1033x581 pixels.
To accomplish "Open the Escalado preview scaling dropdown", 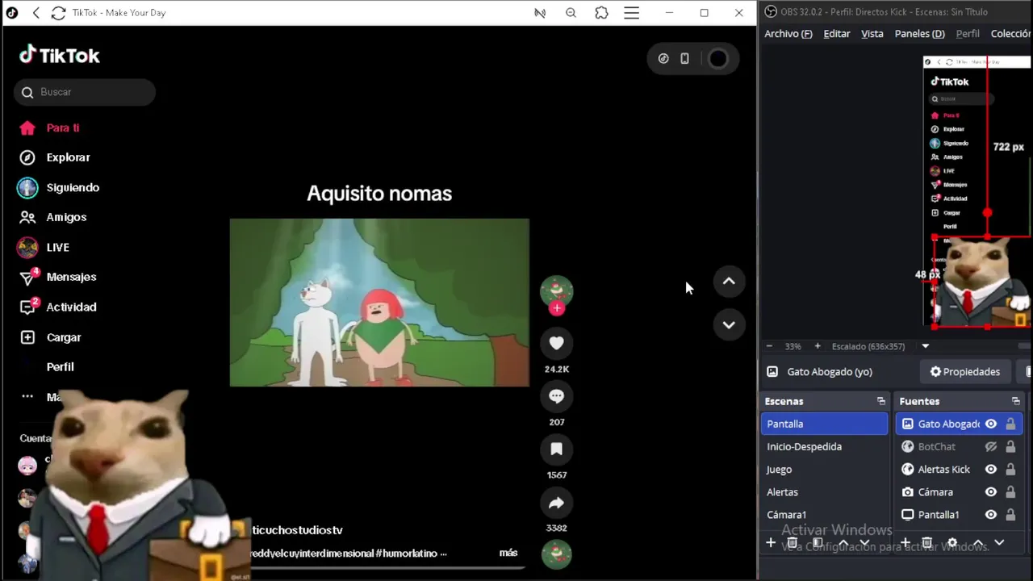I will pos(926,346).
